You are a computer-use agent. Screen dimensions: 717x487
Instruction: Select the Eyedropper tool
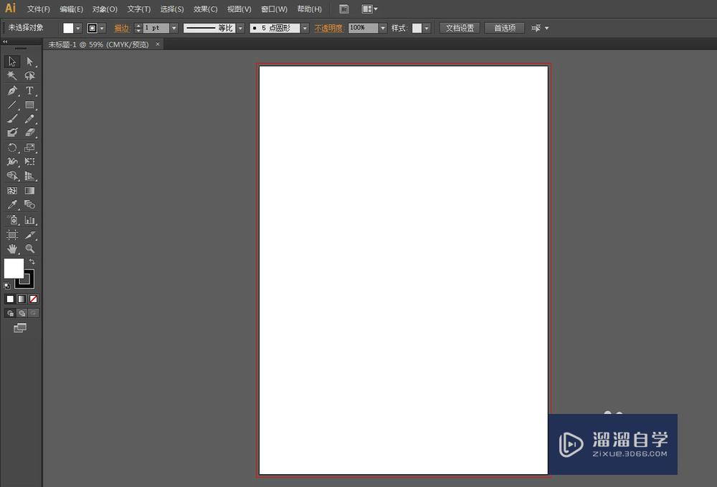[12, 206]
